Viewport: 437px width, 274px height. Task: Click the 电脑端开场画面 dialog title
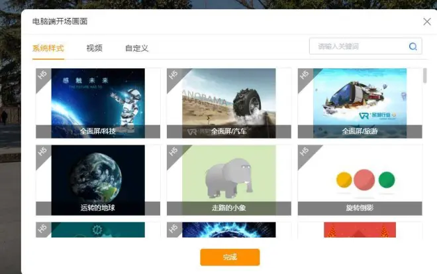point(60,21)
